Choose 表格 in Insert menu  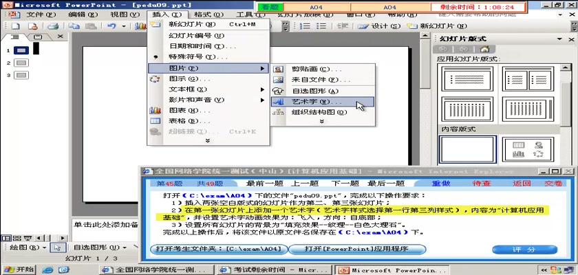pos(208,121)
